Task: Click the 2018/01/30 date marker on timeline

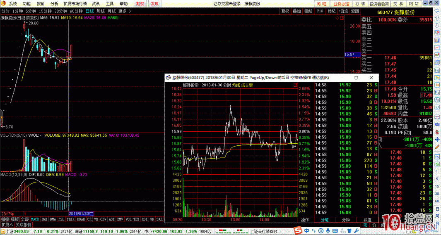Action: pos(81,214)
